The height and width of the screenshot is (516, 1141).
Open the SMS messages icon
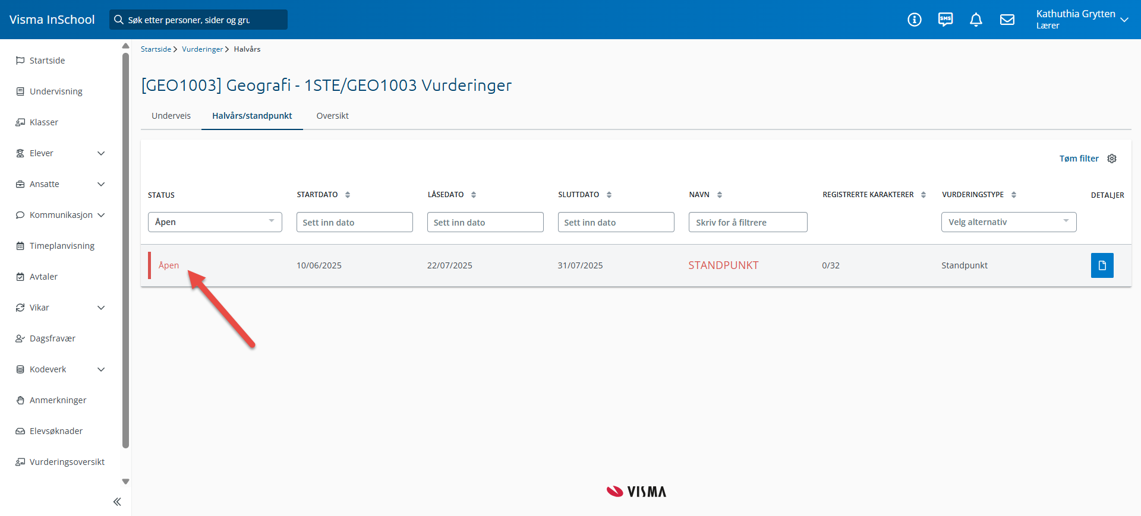click(945, 20)
